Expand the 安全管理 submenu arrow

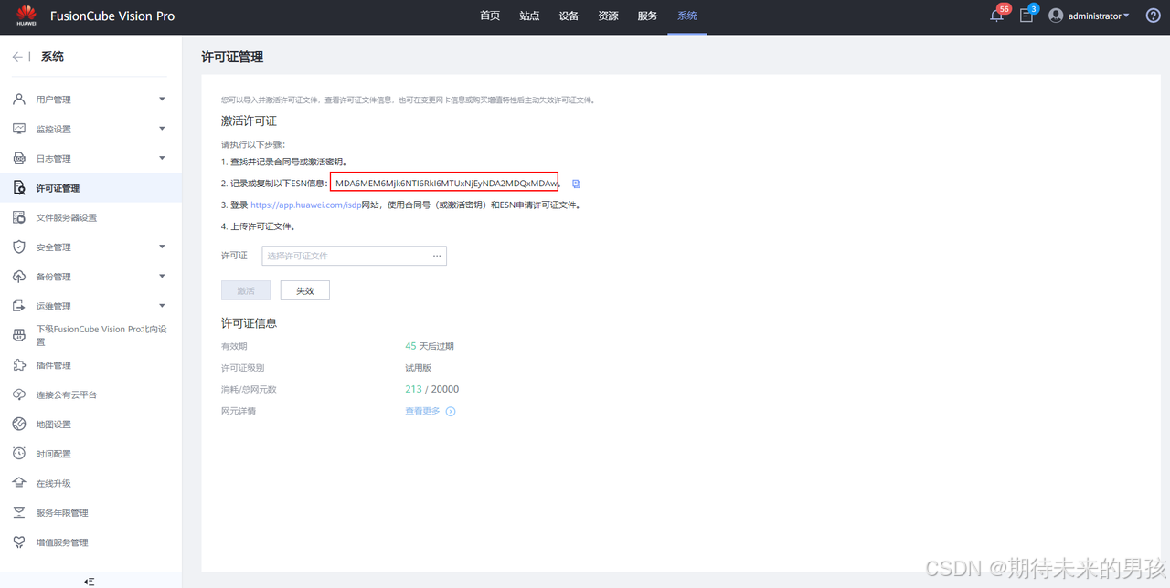pyautogui.click(x=162, y=246)
